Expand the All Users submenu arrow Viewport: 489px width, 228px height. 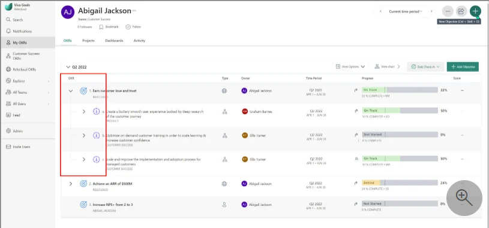pyautogui.click(x=49, y=104)
